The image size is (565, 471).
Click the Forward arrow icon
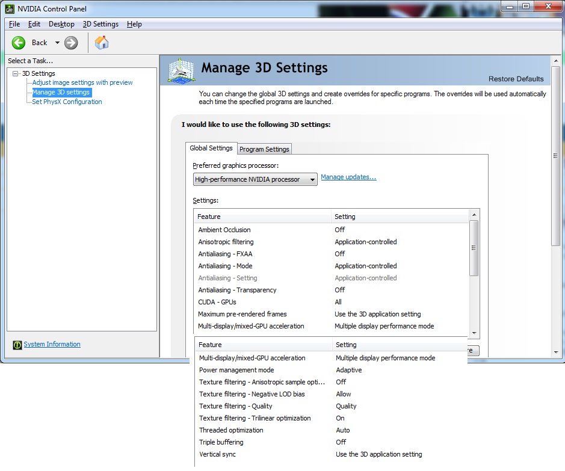[71, 43]
